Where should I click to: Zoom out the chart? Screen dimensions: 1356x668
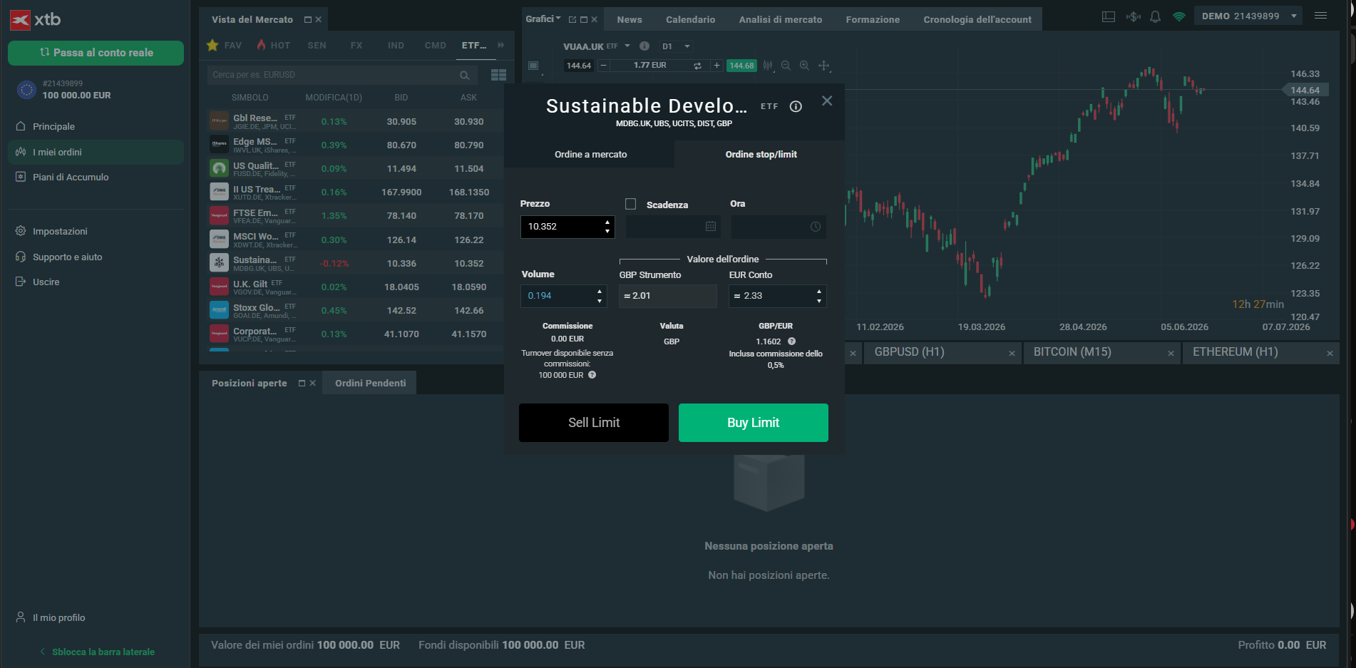[786, 66]
